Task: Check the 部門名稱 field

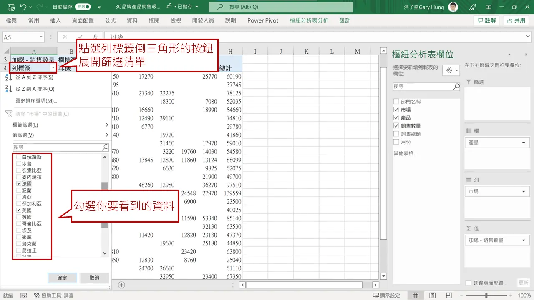Action: click(396, 102)
